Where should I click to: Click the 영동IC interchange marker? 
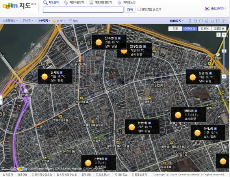click(x=218, y=54)
